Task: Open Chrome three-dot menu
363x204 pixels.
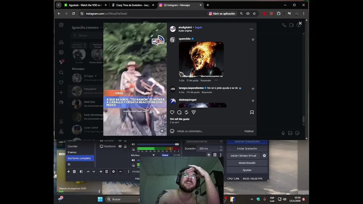Action: coord(303,14)
